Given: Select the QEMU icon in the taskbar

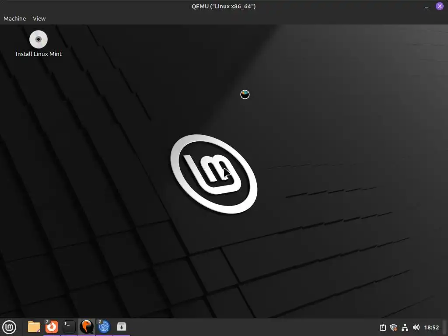Looking at the screenshot, I should pos(86,327).
